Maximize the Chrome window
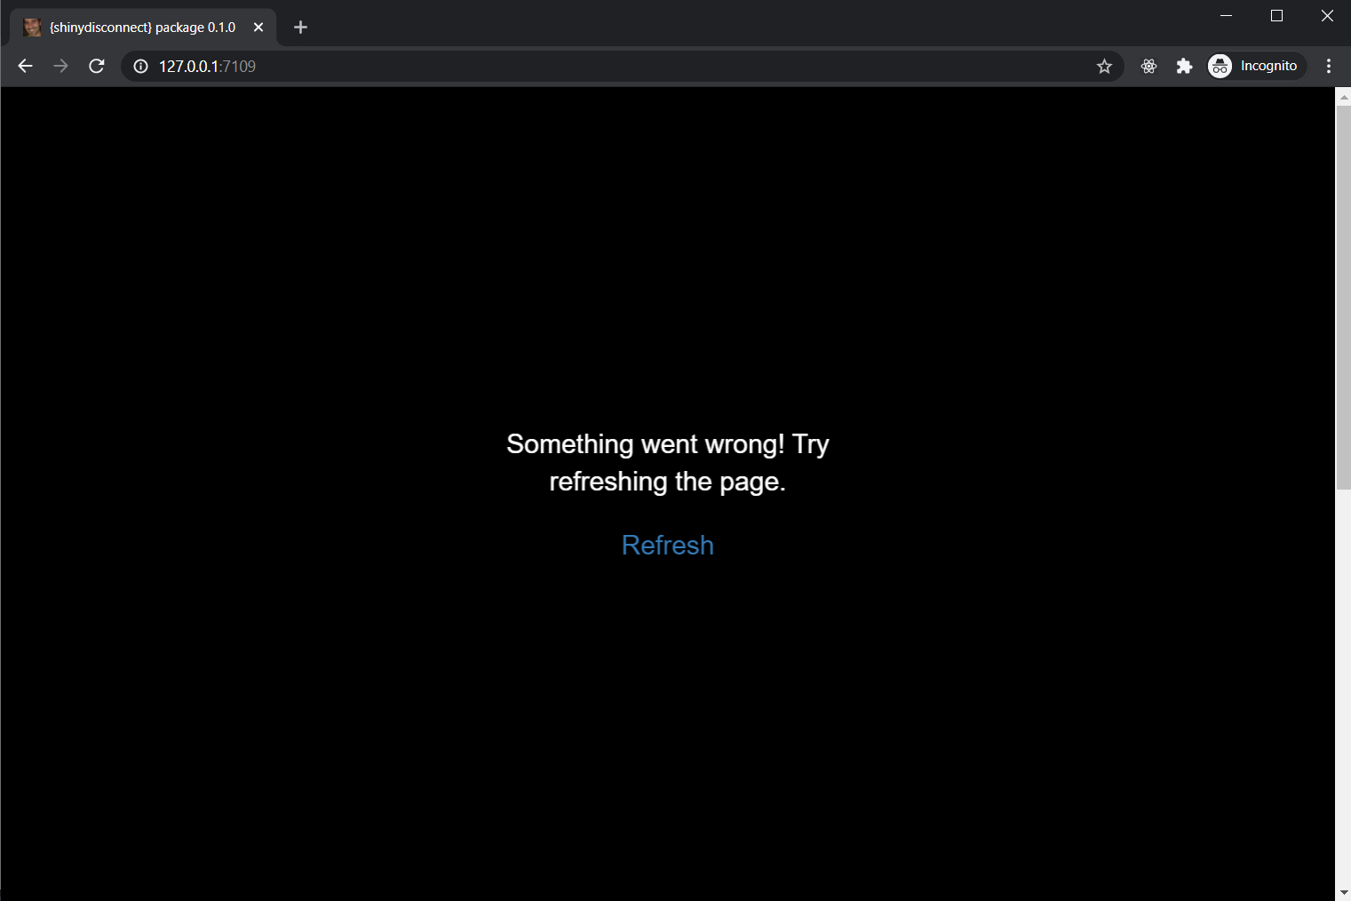 pyautogui.click(x=1276, y=16)
